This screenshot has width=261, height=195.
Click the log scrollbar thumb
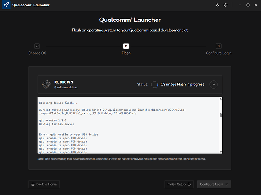220,115
